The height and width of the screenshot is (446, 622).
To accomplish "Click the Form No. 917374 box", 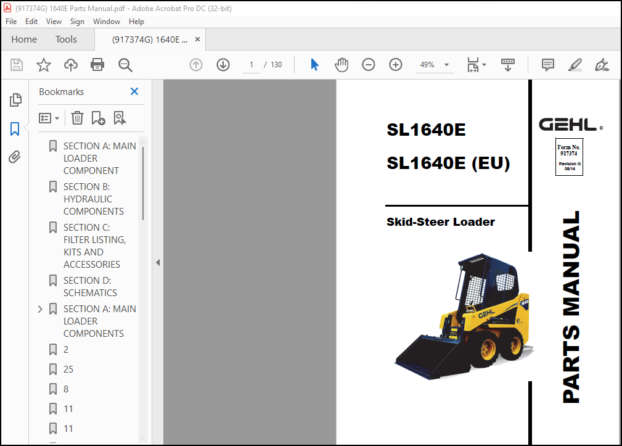I will (569, 157).
